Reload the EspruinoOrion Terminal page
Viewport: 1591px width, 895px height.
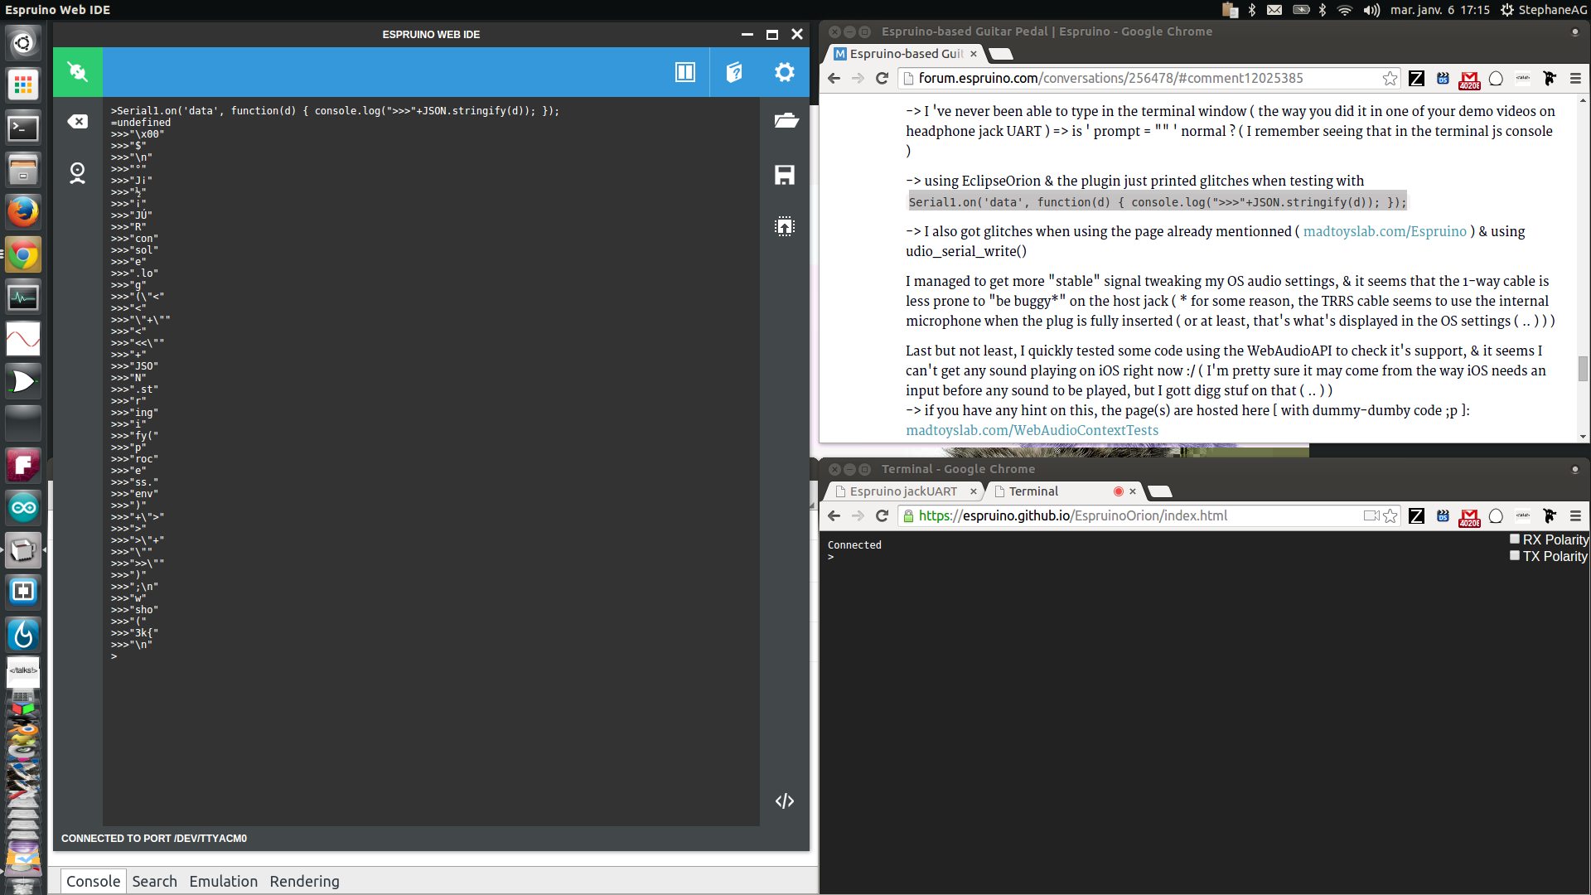(x=883, y=515)
